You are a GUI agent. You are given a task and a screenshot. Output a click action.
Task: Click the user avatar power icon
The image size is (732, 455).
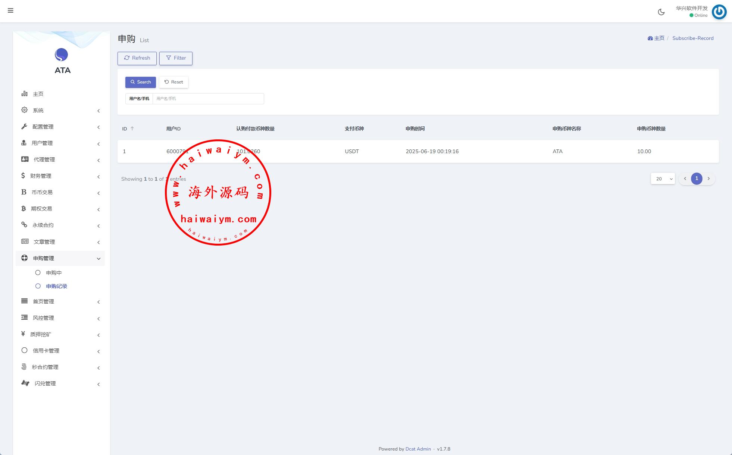(x=719, y=12)
